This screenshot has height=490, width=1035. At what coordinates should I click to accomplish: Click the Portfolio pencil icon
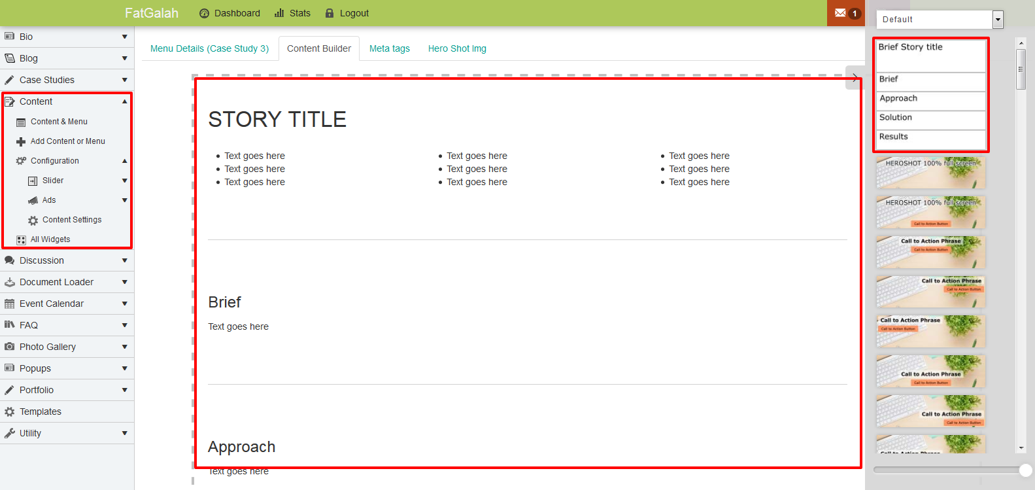(x=9, y=390)
